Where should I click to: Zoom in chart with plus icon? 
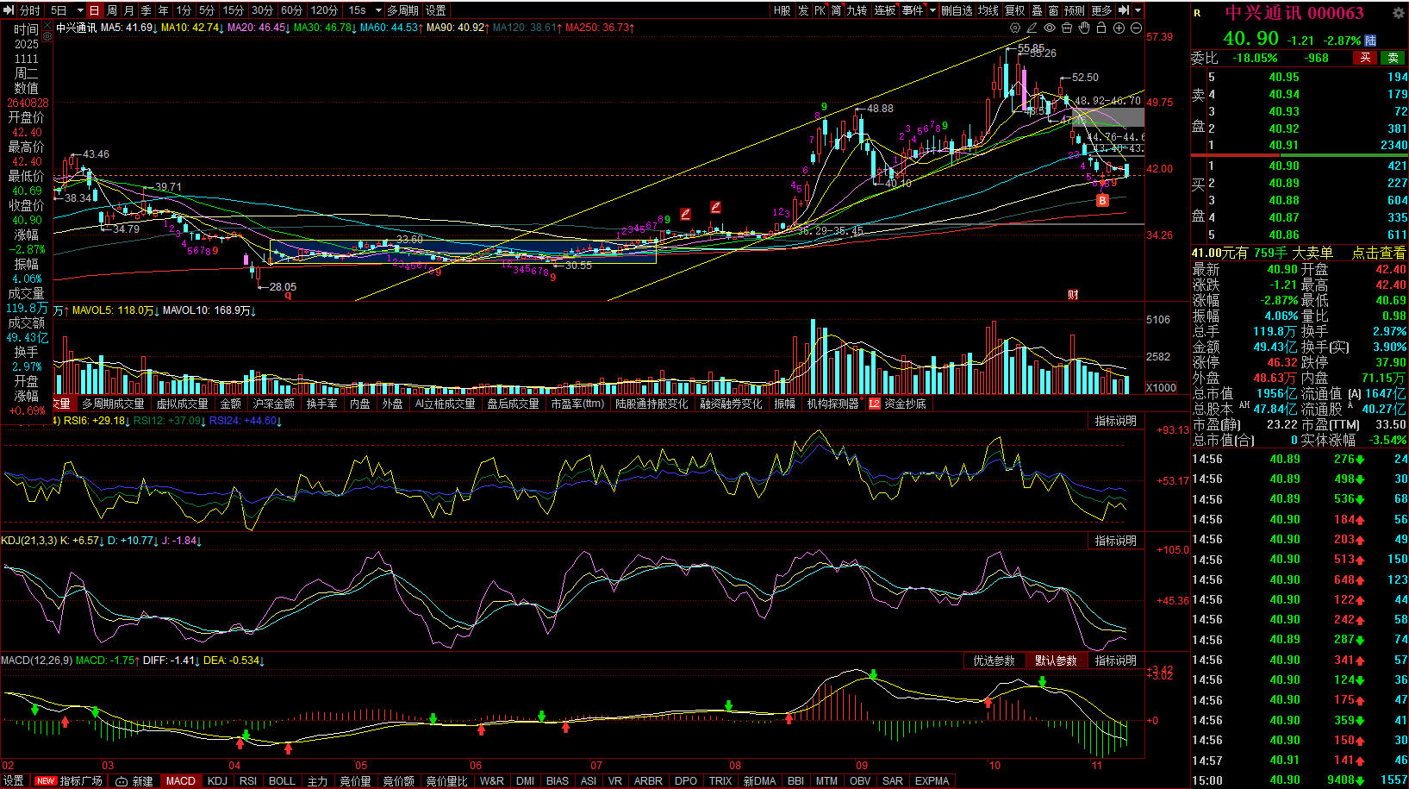coord(1119,28)
